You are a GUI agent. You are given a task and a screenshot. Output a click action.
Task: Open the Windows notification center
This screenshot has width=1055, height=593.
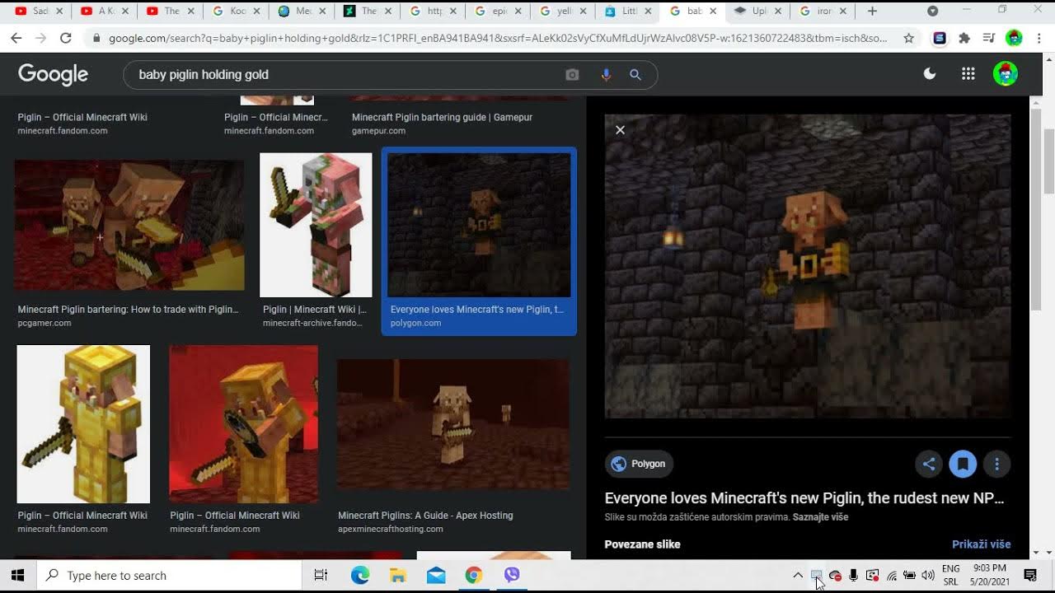coord(1030,575)
